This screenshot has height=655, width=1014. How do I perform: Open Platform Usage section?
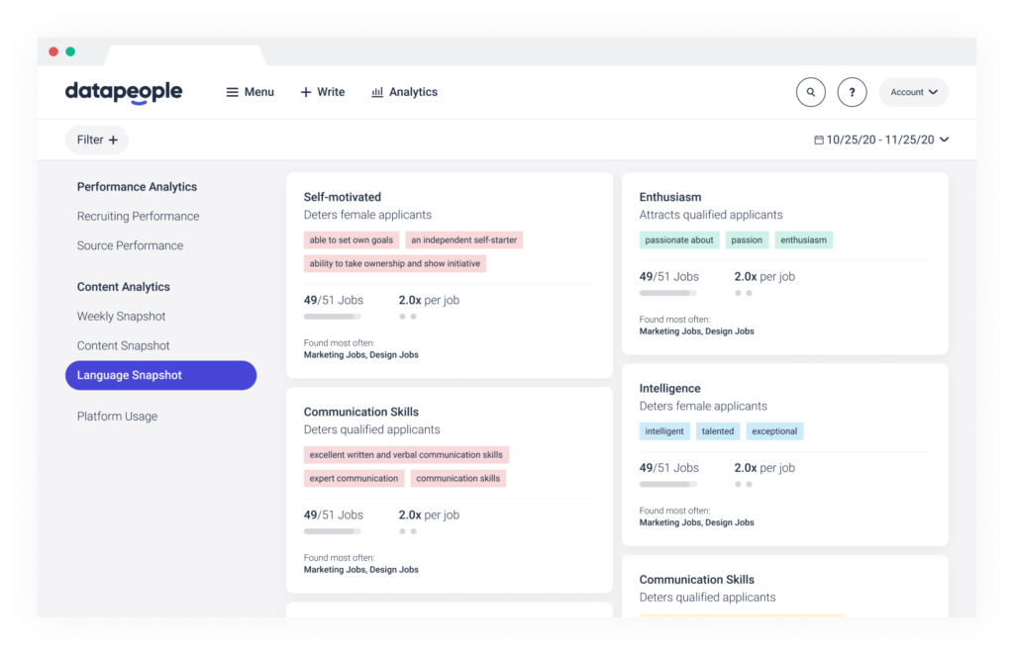tap(117, 417)
